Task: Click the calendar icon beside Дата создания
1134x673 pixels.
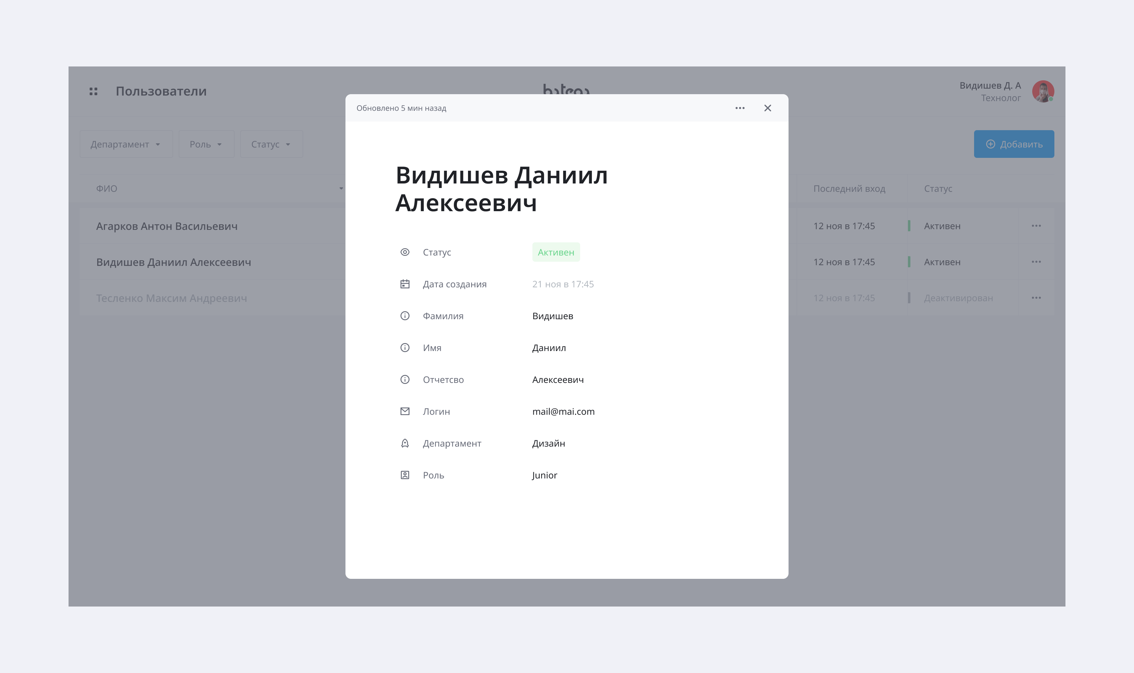Action: click(x=404, y=284)
